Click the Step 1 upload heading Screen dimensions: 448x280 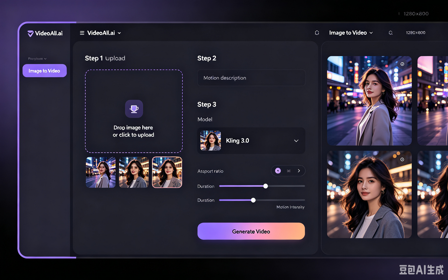point(105,58)
